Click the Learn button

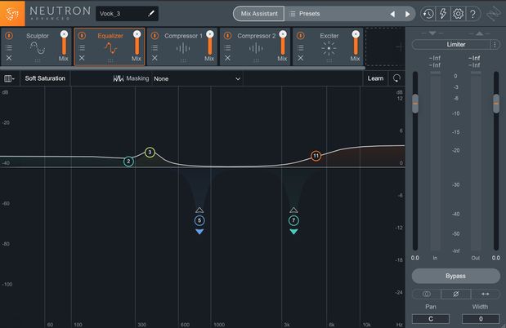pos(375,78)
